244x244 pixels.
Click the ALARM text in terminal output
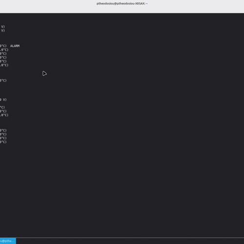(x=15, y=46)
